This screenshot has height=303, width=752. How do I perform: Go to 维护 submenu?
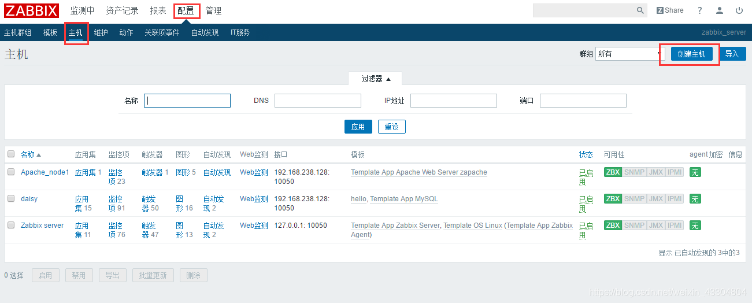click(101, 32)
